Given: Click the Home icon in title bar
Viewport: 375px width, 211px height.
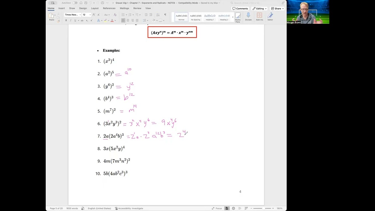Looking at the screenshot, I should pos(81,3).
